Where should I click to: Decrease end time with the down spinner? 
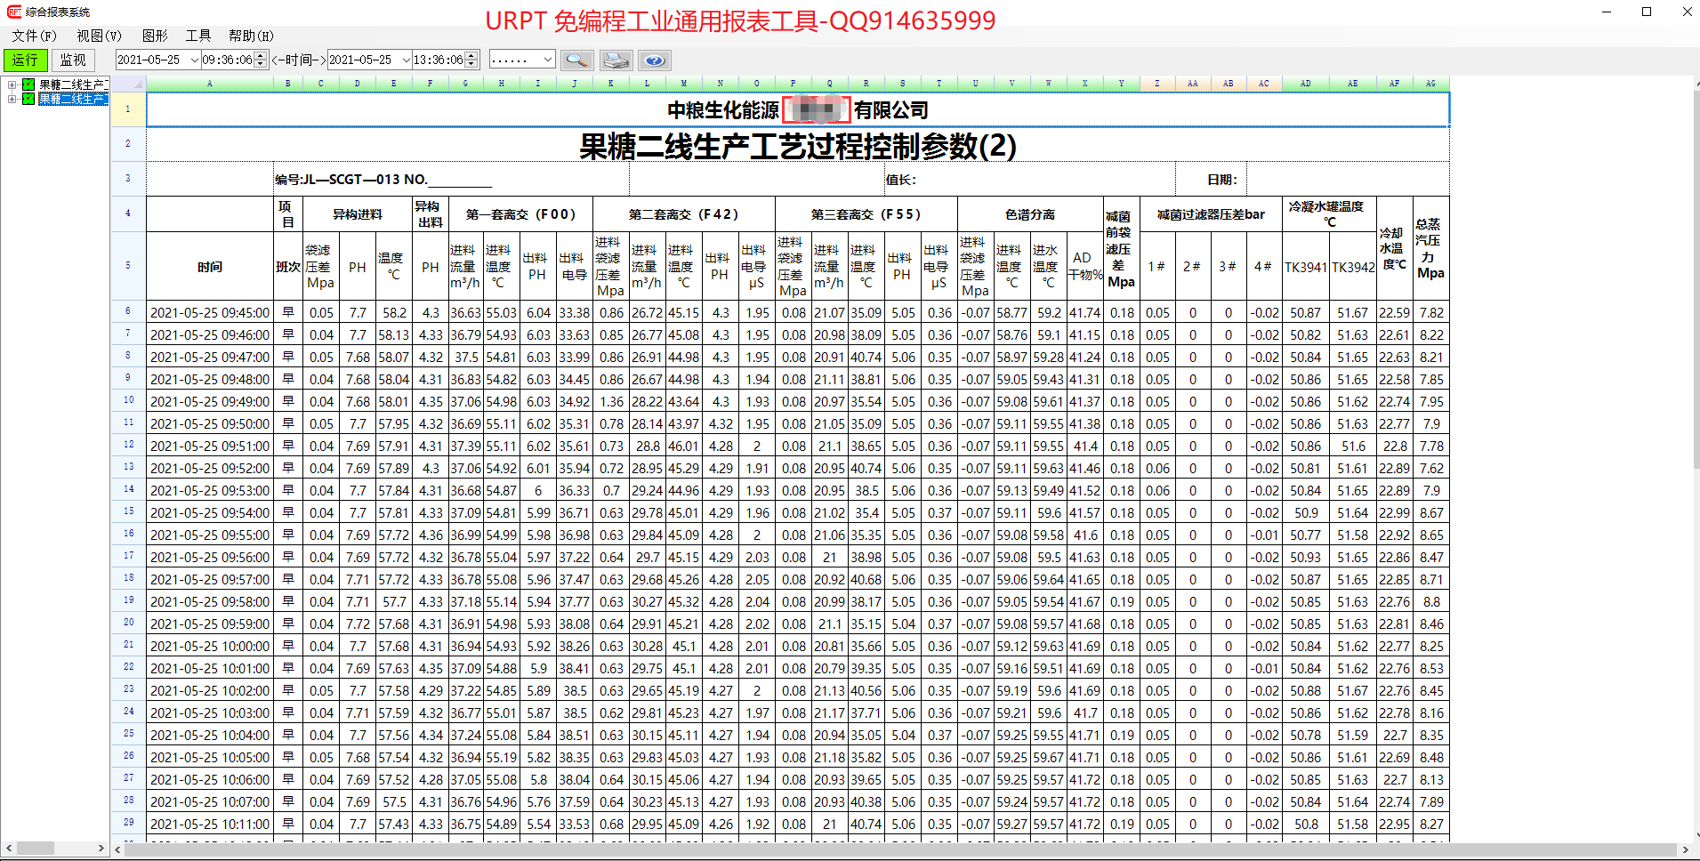(x=472, y=64)
